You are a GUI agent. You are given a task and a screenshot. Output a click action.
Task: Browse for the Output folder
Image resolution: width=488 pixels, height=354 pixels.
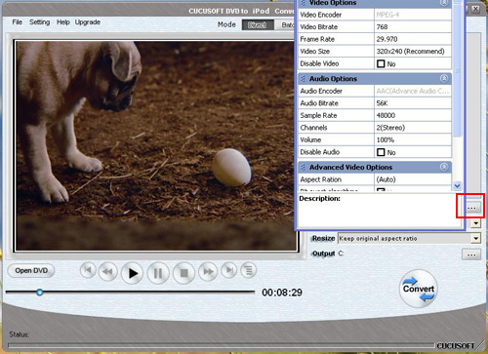click(471, 255)
